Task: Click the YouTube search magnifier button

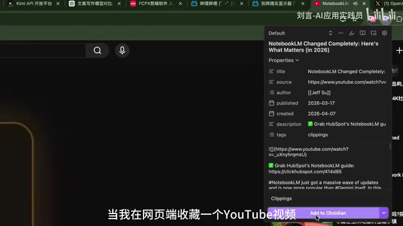Action: pyautogui.click(x=98, y=50)
